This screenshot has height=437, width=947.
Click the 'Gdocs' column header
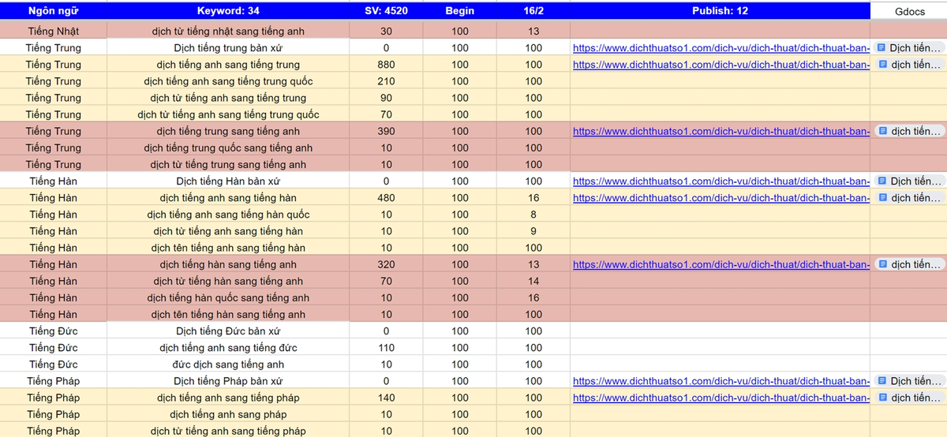click(x=910, y=12)
